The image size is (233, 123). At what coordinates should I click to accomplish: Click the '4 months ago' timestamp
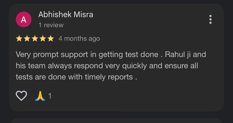click(79, 38)
